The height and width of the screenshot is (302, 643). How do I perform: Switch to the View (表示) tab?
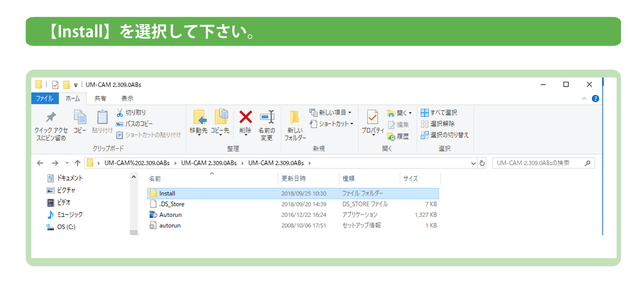[127, 99]
